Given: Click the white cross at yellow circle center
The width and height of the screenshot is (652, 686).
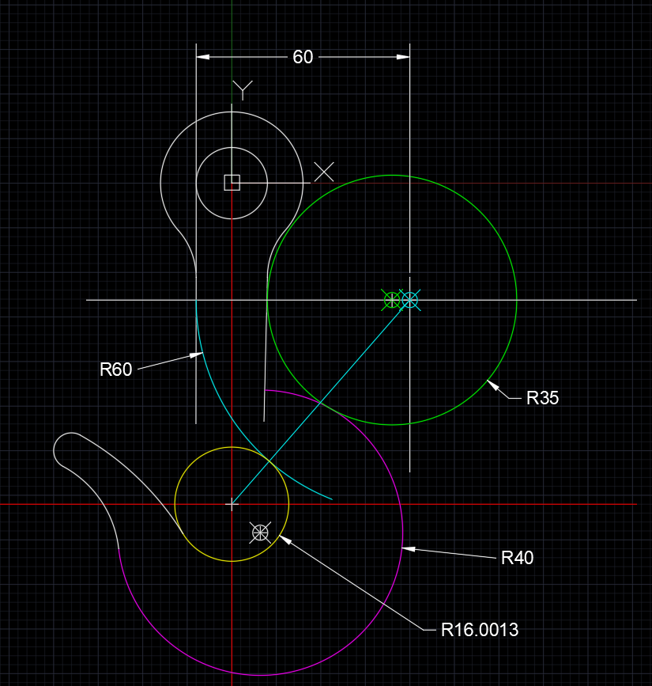Looking at the screenshot, I should (x=232, y=505).
